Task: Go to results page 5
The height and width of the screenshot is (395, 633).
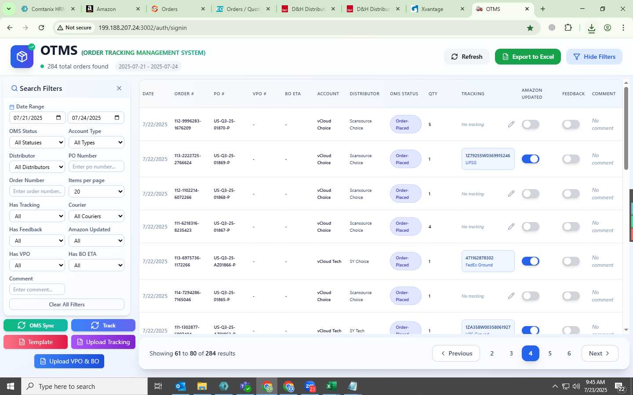Action: pyautogui.click(x=549, y=353)
